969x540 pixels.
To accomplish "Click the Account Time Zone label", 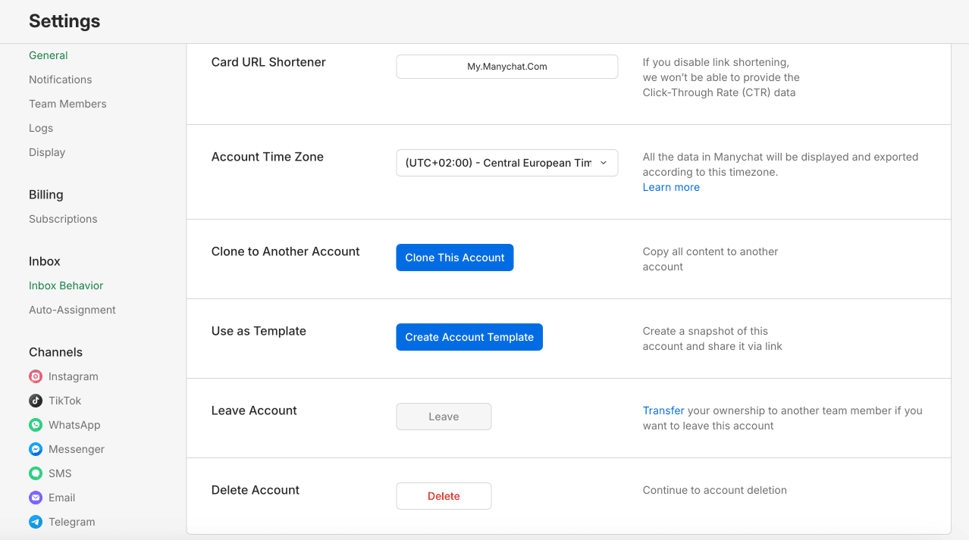I will click(x=268, y=157).
